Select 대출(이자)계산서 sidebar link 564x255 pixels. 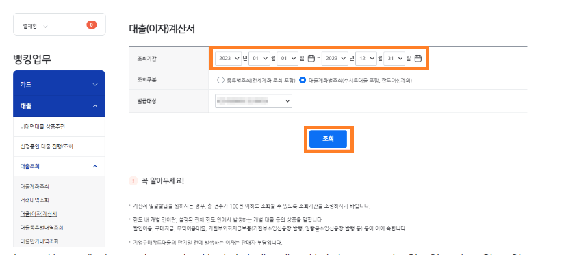pos(39,214)
